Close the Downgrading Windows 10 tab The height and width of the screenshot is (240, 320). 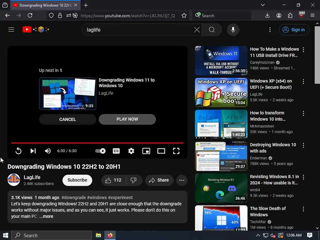click(x=76, y=5)
